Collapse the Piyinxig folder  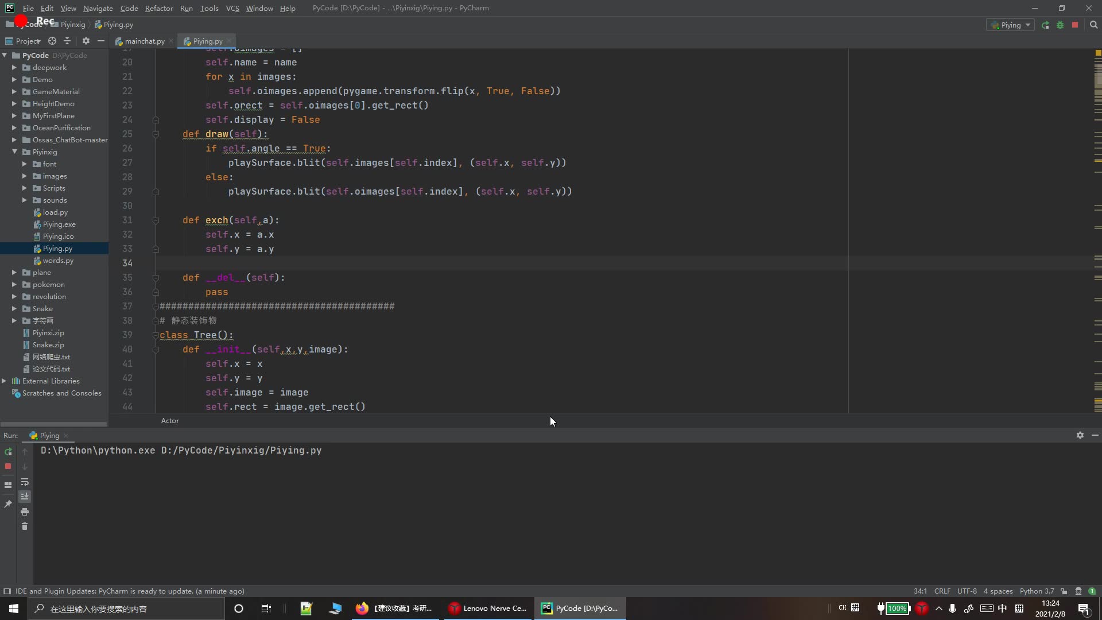click(14, 152)
